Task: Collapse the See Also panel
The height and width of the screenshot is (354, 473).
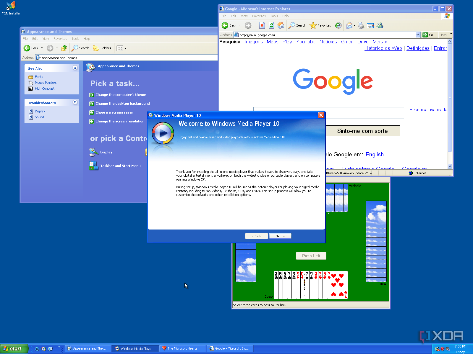Action: 75,68
